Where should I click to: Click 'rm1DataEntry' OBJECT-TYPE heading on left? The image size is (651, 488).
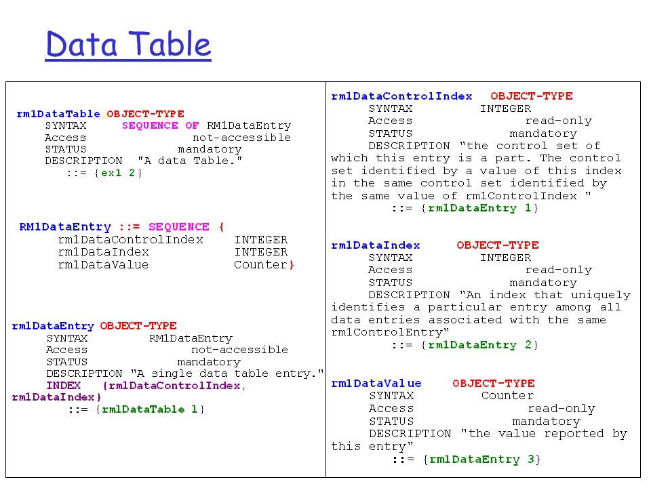(x=53, y=326)
